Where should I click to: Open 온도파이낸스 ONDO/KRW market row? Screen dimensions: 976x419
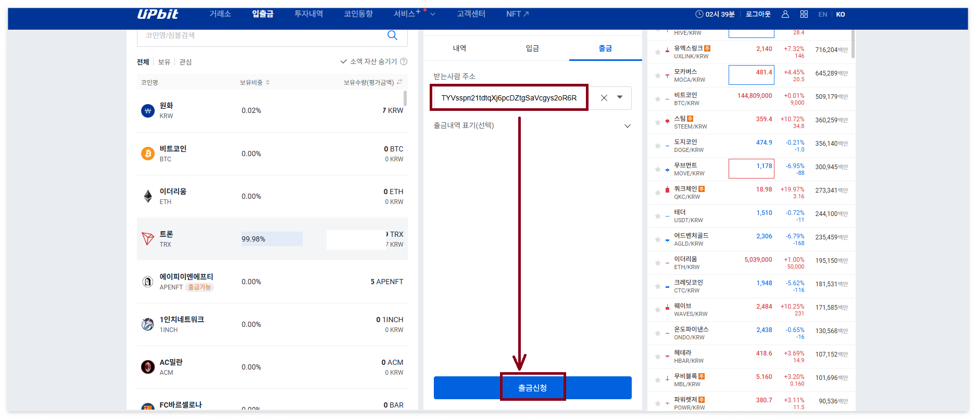point(752,333)
